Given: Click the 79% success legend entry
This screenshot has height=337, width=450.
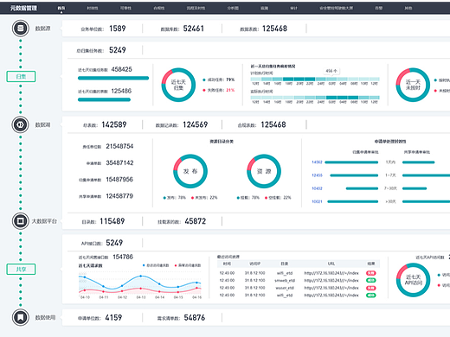Looking at the screenshot, I should pos(219,79).
